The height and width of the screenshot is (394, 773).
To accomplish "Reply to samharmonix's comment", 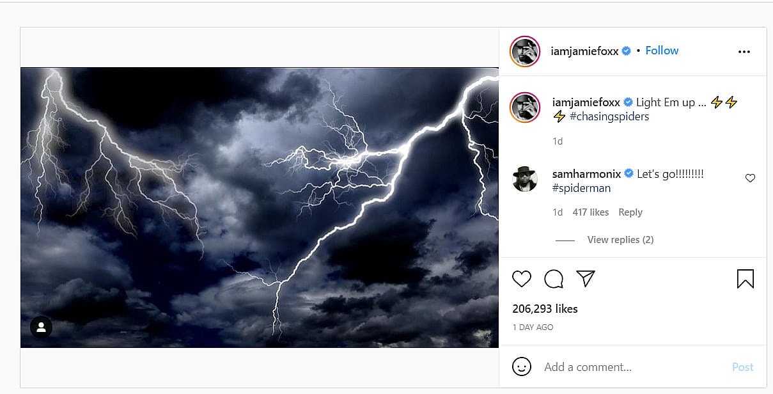I will 630,212.
